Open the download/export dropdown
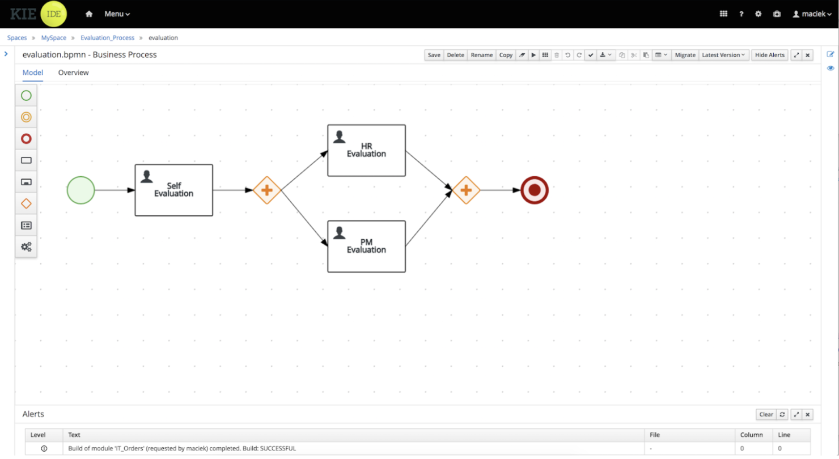Screen dimensions: 839x459 (x=605, y=55)
